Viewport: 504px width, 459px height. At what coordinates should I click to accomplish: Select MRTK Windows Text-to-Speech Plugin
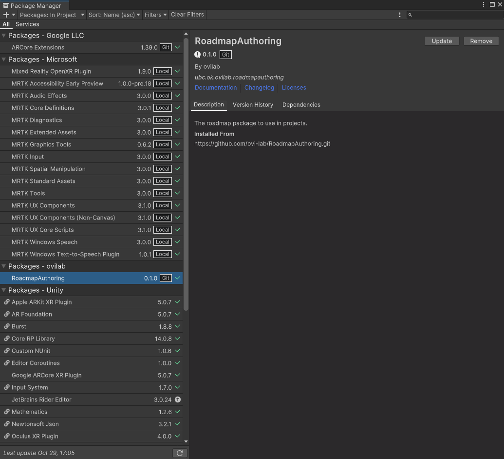click(91, 254)
